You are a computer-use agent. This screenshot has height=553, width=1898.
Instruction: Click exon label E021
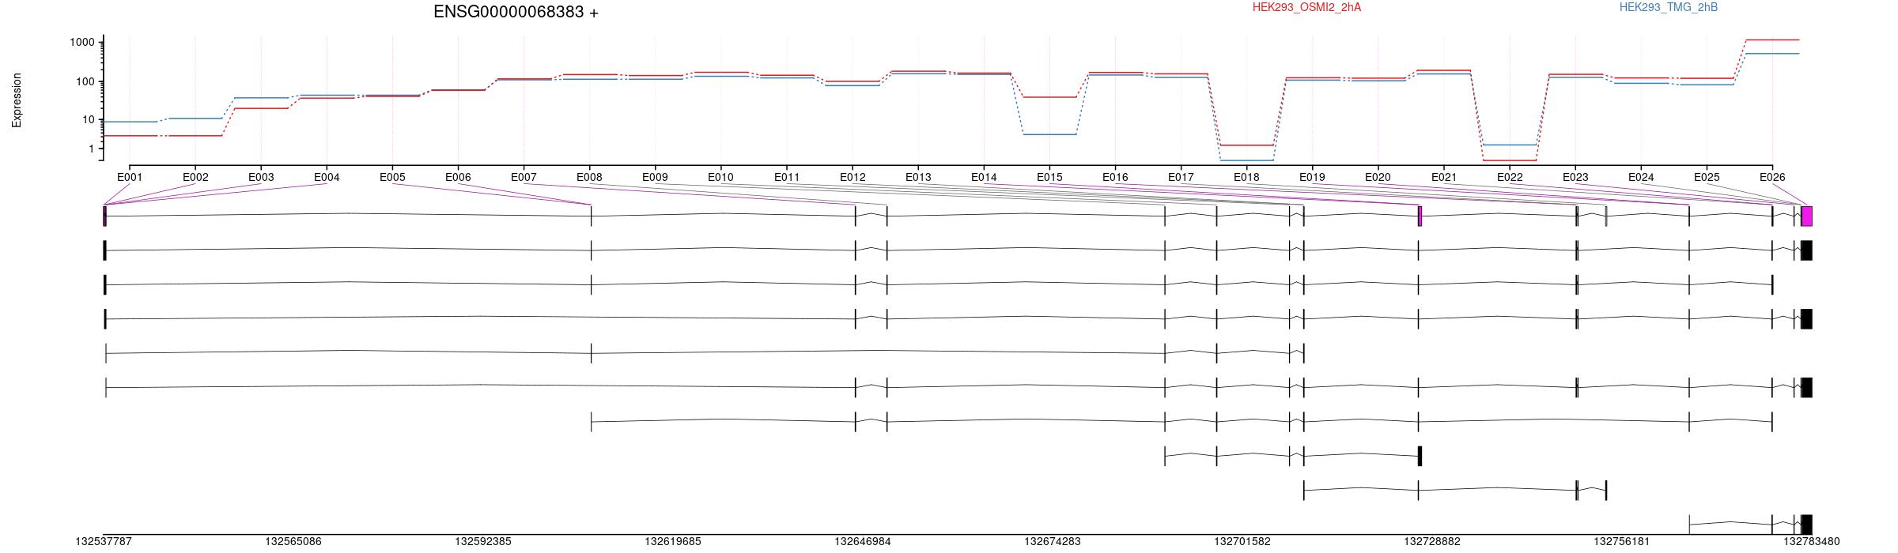click(x=1444, y=177)
